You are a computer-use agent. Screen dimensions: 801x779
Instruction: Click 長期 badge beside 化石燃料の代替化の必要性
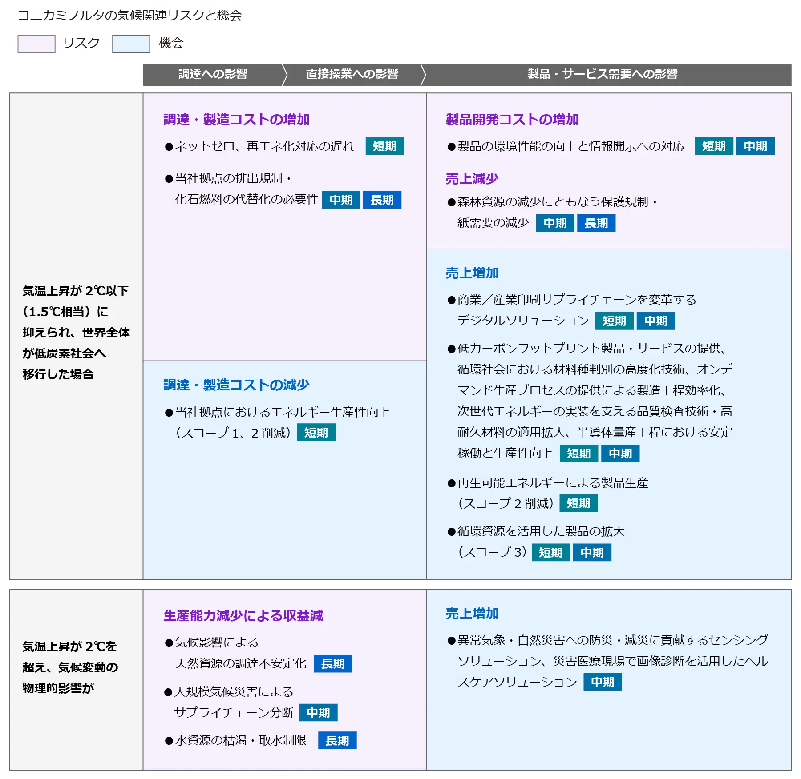[x=382, y=200]
